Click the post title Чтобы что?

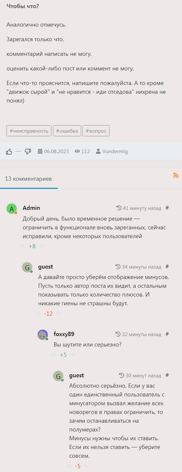click(x=22, y=6)
